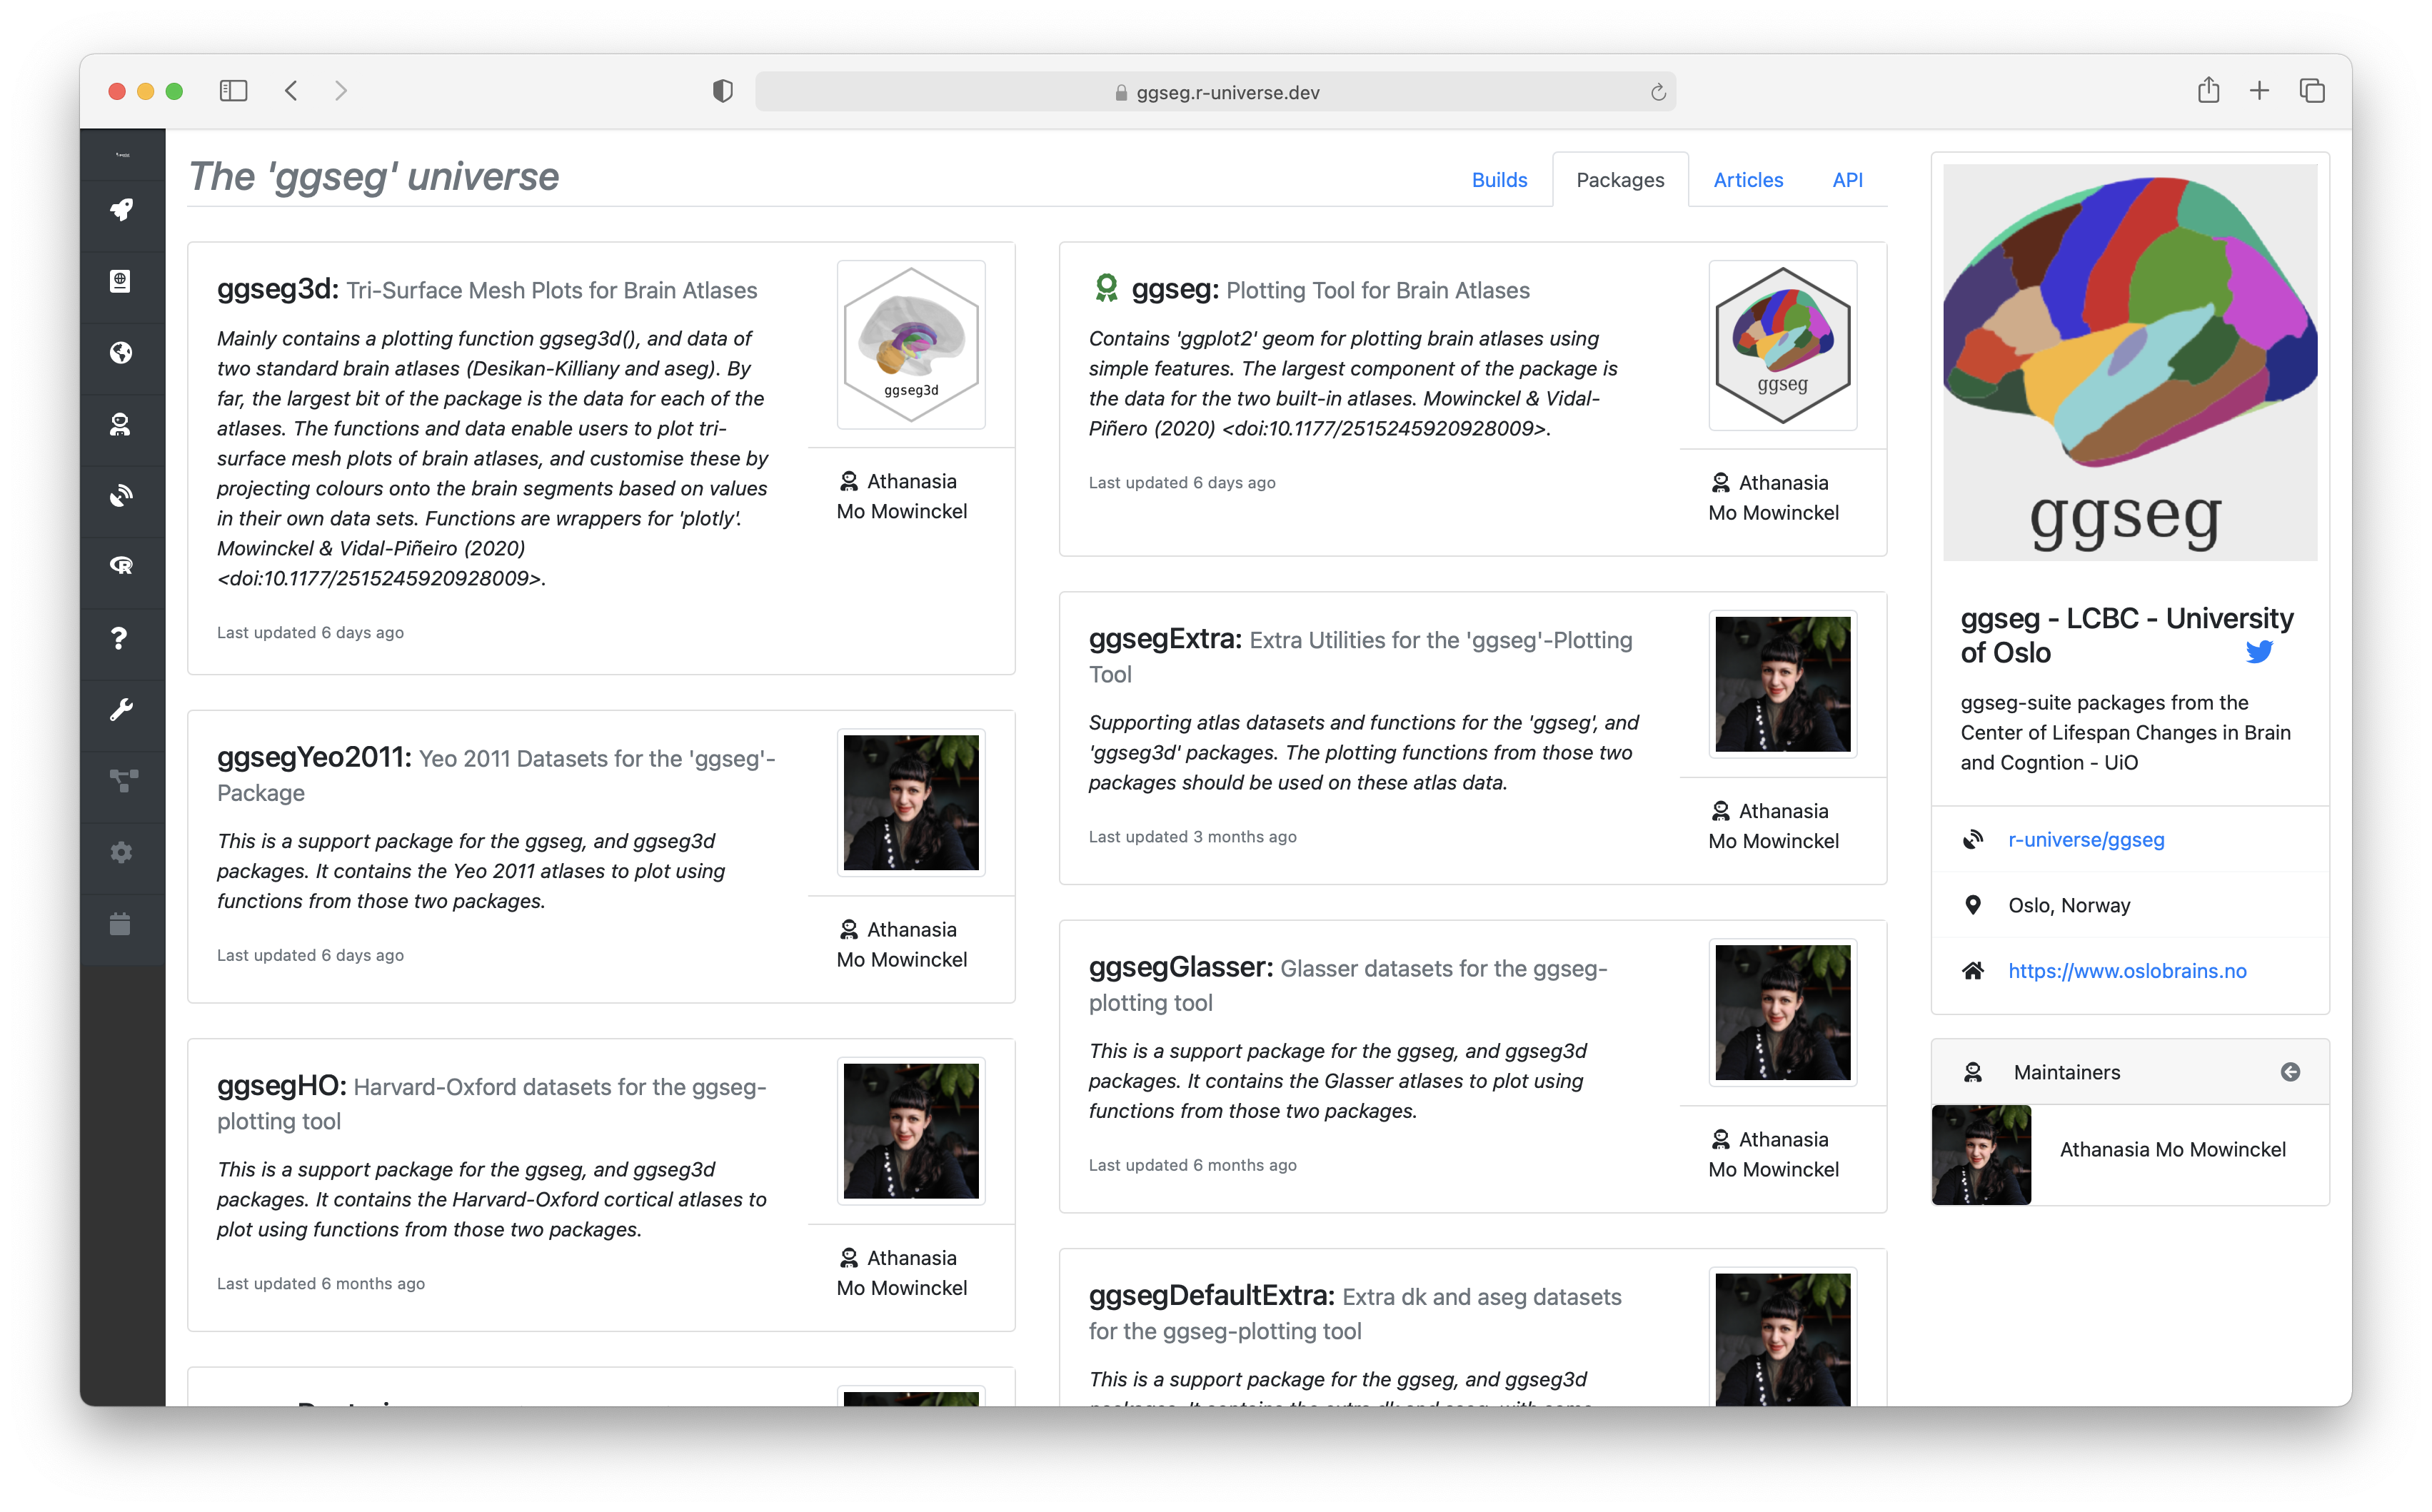Click the Oslo, Norway location text
Image resolution: width=2432 pixels, height=1512 pixels.
[x=2069, y=905]
